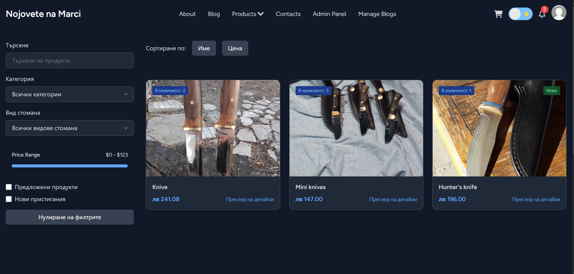Expand the Всички категории dropdown
Viewport: 574px width, 274px height.
point(70,95)
